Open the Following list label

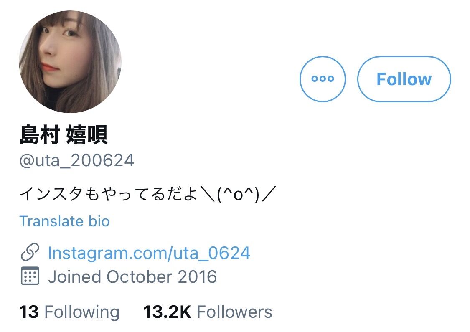82,312
